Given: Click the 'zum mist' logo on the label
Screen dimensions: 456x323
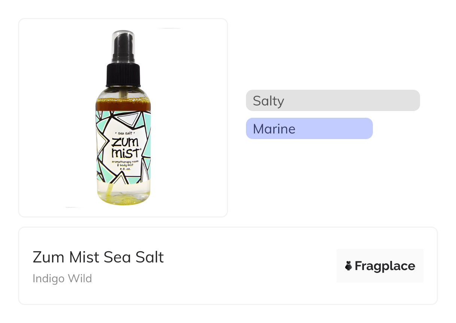Looking at the screenshot, I should pos(125,148).
